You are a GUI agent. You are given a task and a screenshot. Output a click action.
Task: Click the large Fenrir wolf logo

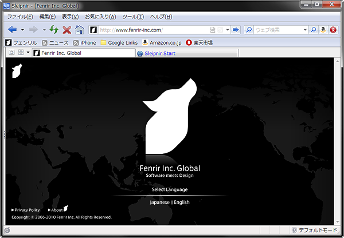click(x=170, y=116)
